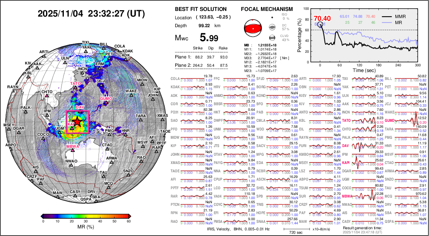Click the circled peak marker on percentage chart
Screen dimensions: 429x236
320,24
